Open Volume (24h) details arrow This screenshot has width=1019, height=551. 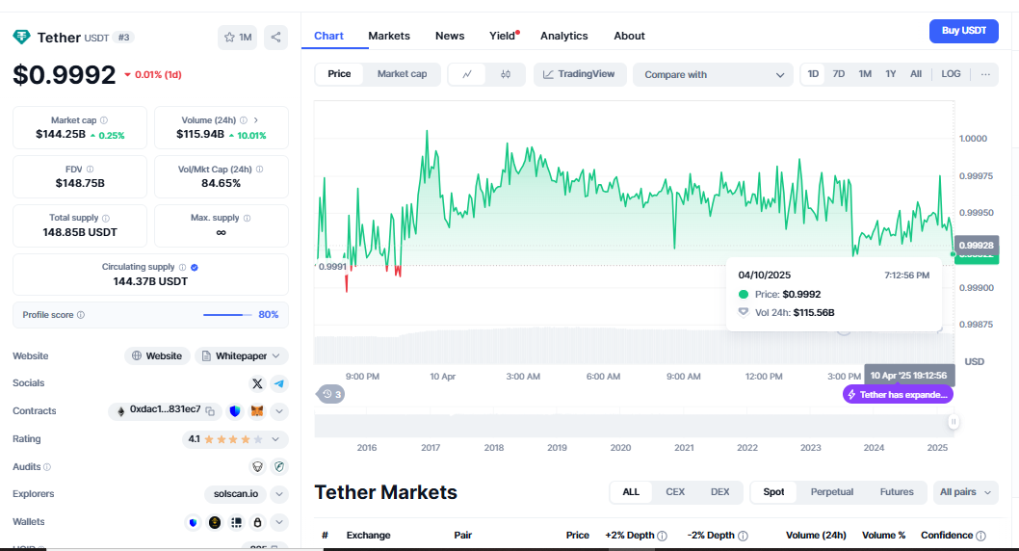click(256, 120)
